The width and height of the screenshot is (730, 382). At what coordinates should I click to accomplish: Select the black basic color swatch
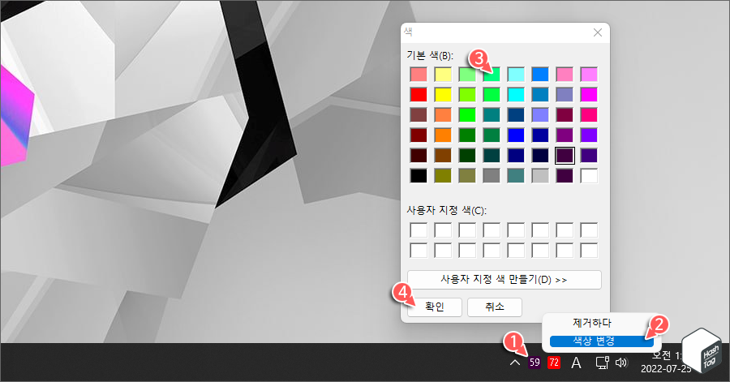pos(419,176)
